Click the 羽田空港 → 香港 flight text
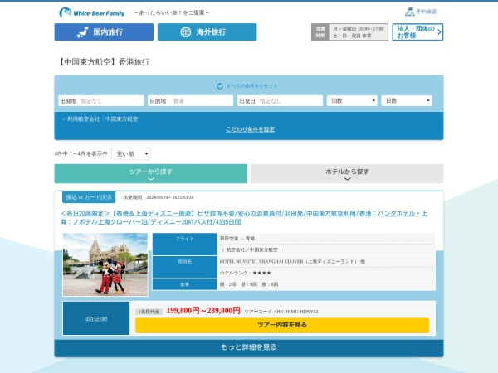This screenshot has width=498, height=373. pos(237,239)
